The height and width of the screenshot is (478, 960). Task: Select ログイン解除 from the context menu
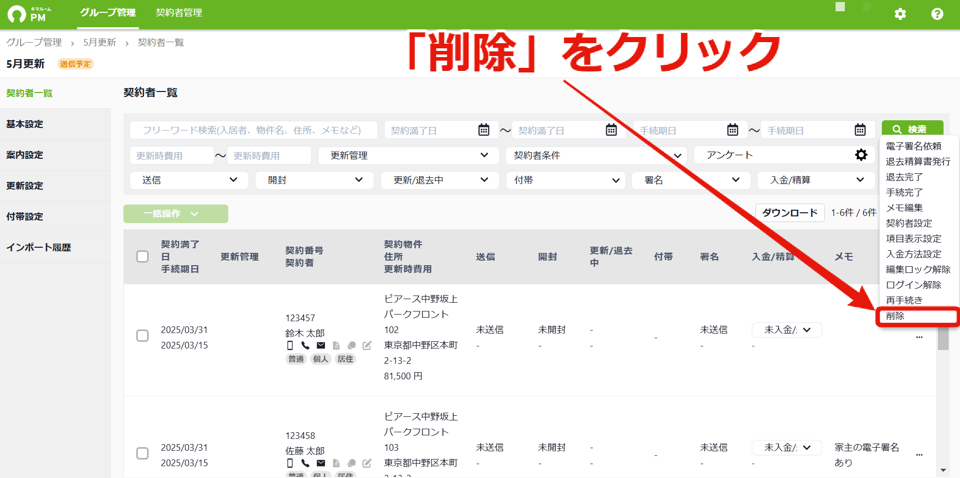click(913, 285)
